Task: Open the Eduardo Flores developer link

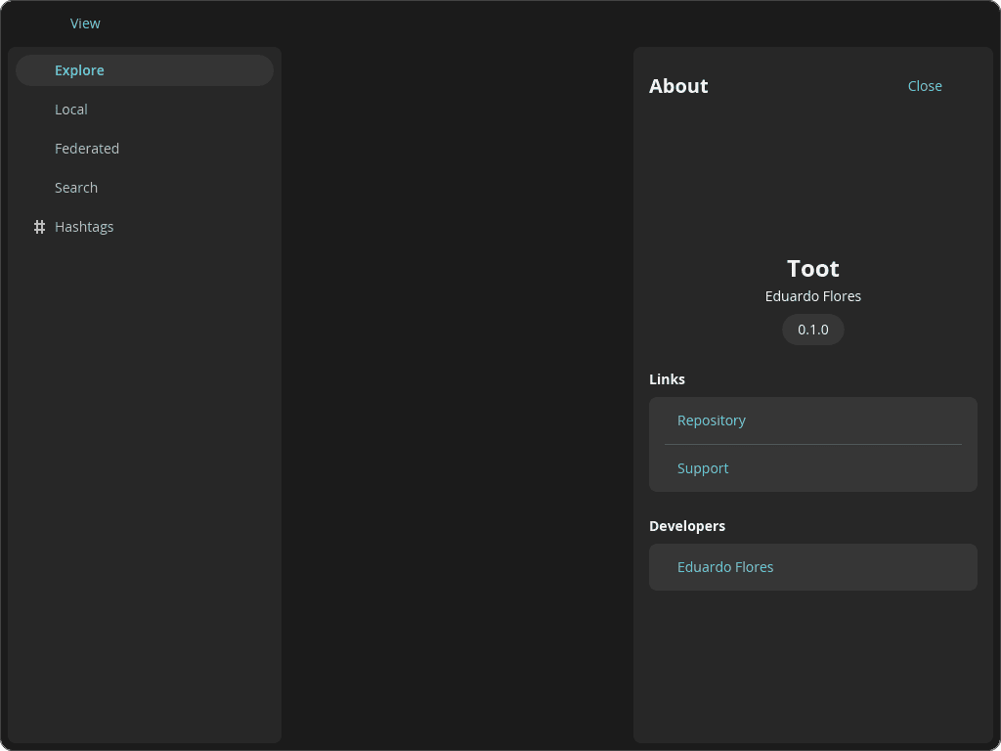Action: [x=812, y=567]
